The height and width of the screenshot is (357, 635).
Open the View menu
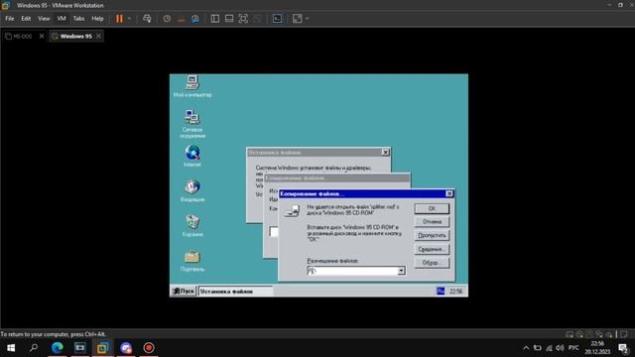[x=44, y=19]
